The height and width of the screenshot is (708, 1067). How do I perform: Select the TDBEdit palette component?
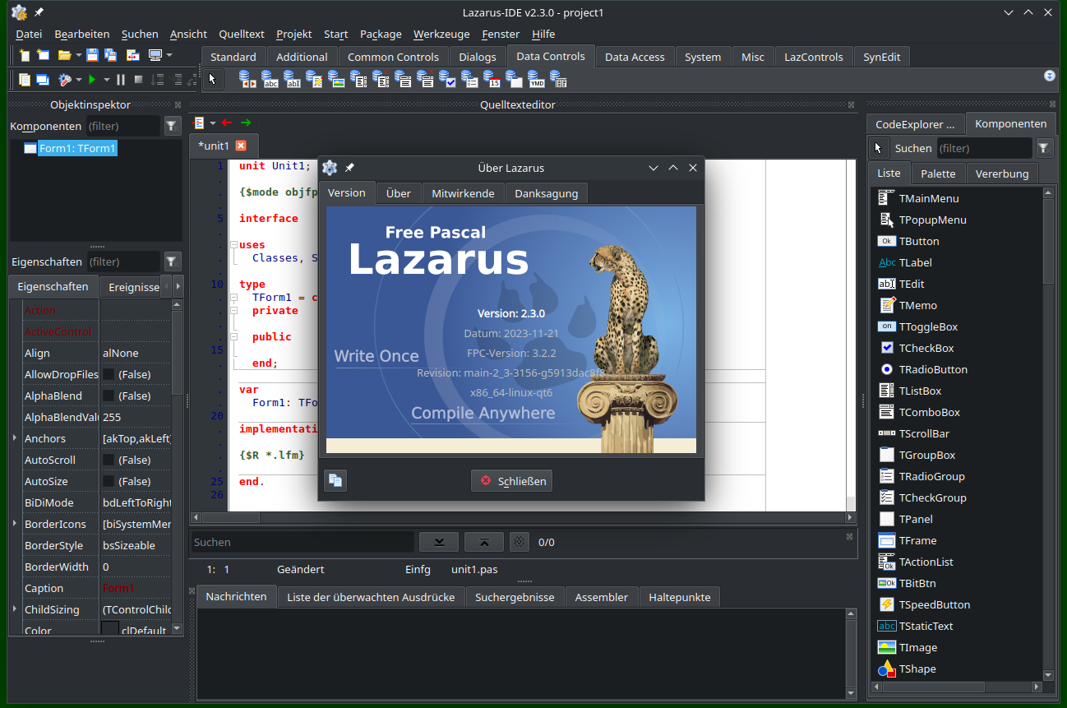coord(292,79)
